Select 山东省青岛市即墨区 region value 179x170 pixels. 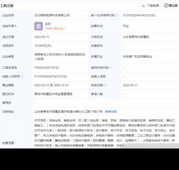(136, 37)
